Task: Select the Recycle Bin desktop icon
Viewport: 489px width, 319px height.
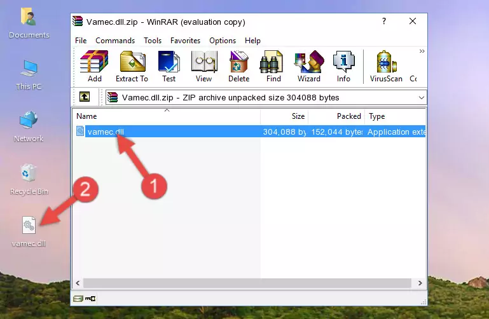Action: (29, 180)
